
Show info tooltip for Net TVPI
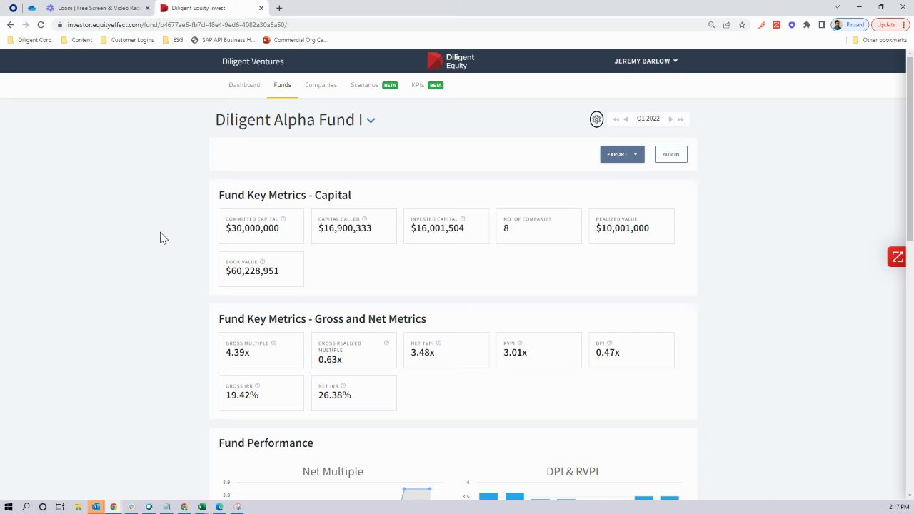point(439,343)
